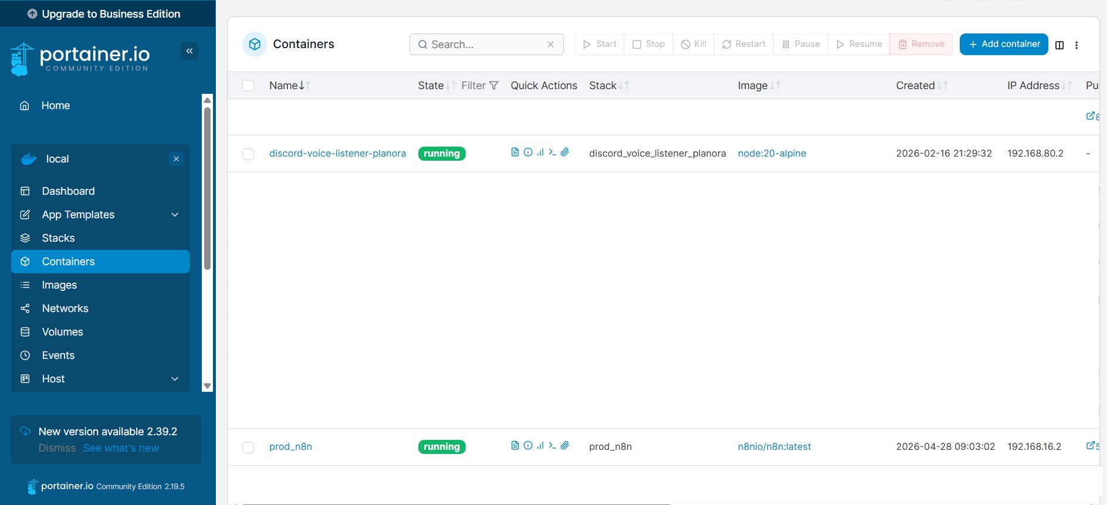Click the table column settings icon
This screenshot has width=1107, height=505.
click(x=1059, y=45)
